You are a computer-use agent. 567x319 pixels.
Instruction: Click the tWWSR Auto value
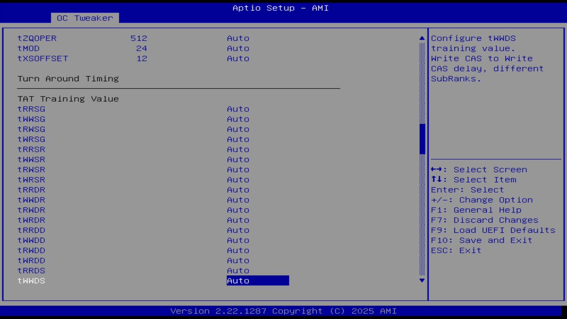238,159
